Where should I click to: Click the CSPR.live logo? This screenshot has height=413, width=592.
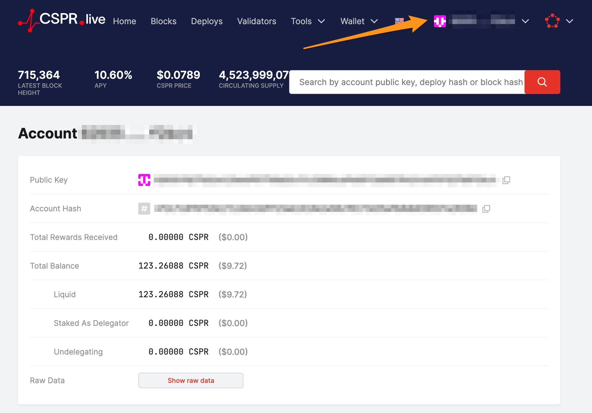pyautogui.click(x=62, y=20)
